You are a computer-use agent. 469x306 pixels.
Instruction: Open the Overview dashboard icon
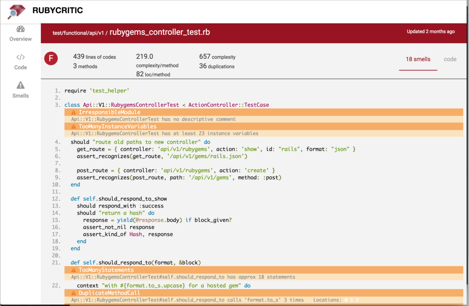[20, 29]
